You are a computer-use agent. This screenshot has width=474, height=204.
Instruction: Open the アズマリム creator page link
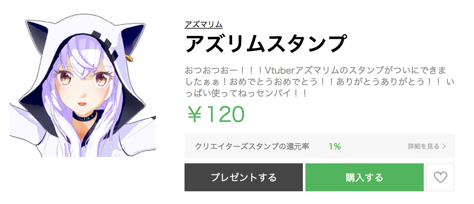point(203,24)
